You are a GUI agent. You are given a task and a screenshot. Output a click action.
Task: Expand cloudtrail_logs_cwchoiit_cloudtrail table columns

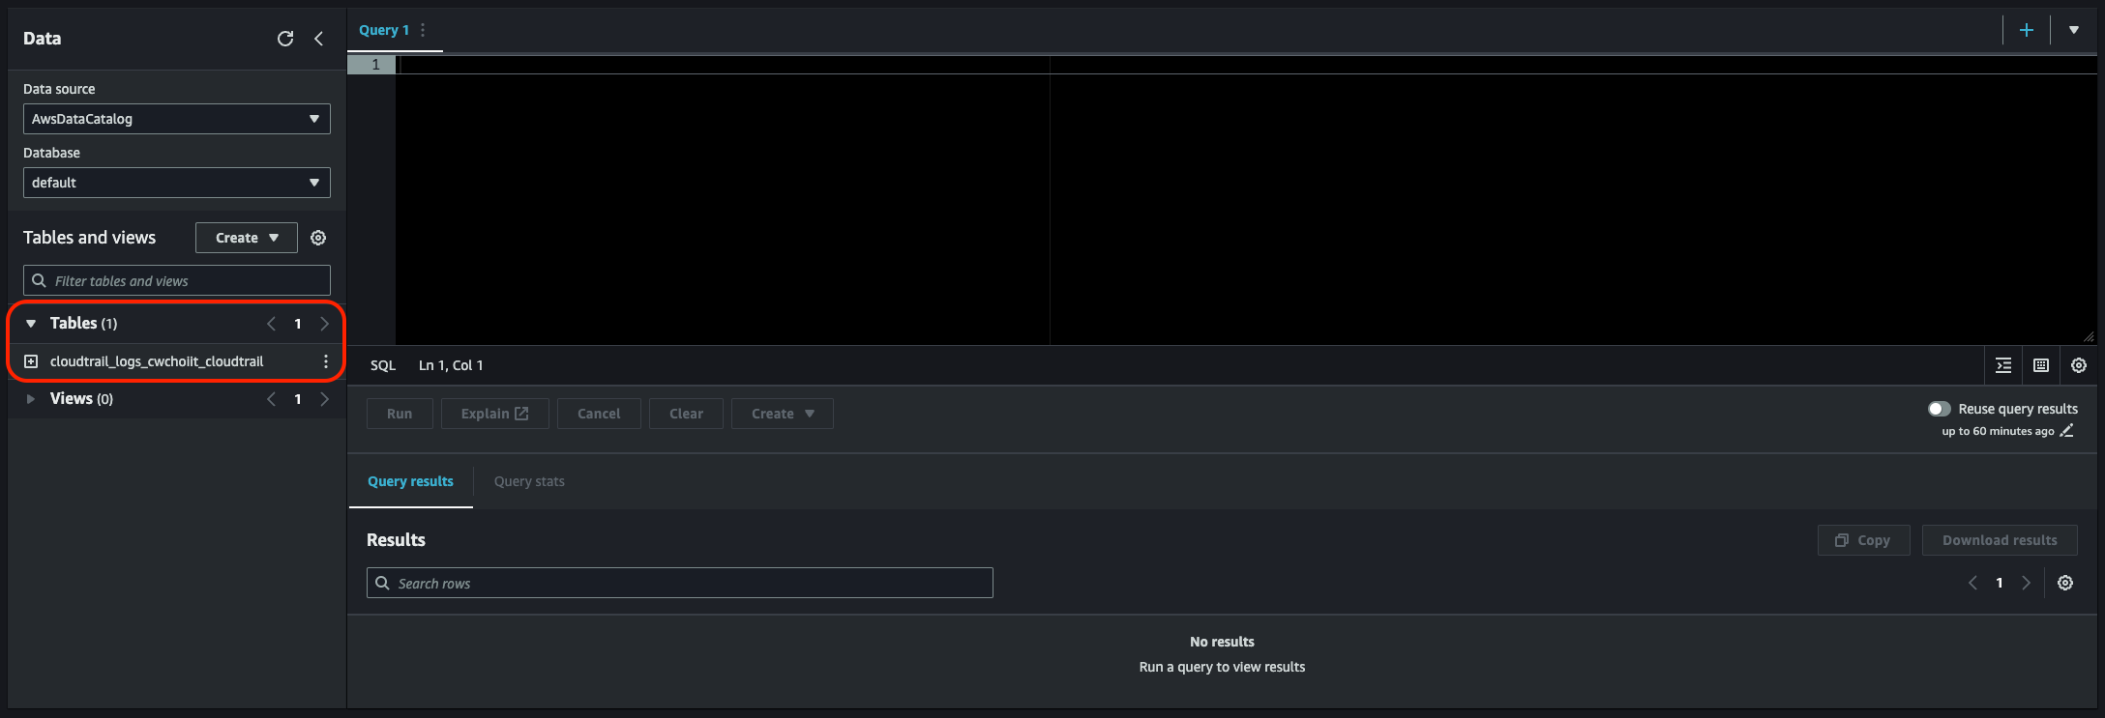(31, 361)
